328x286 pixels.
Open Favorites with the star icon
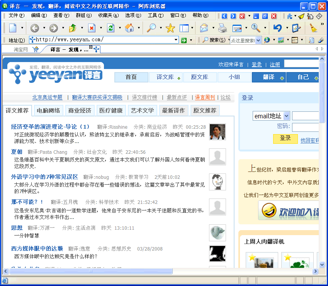[170, 28]
